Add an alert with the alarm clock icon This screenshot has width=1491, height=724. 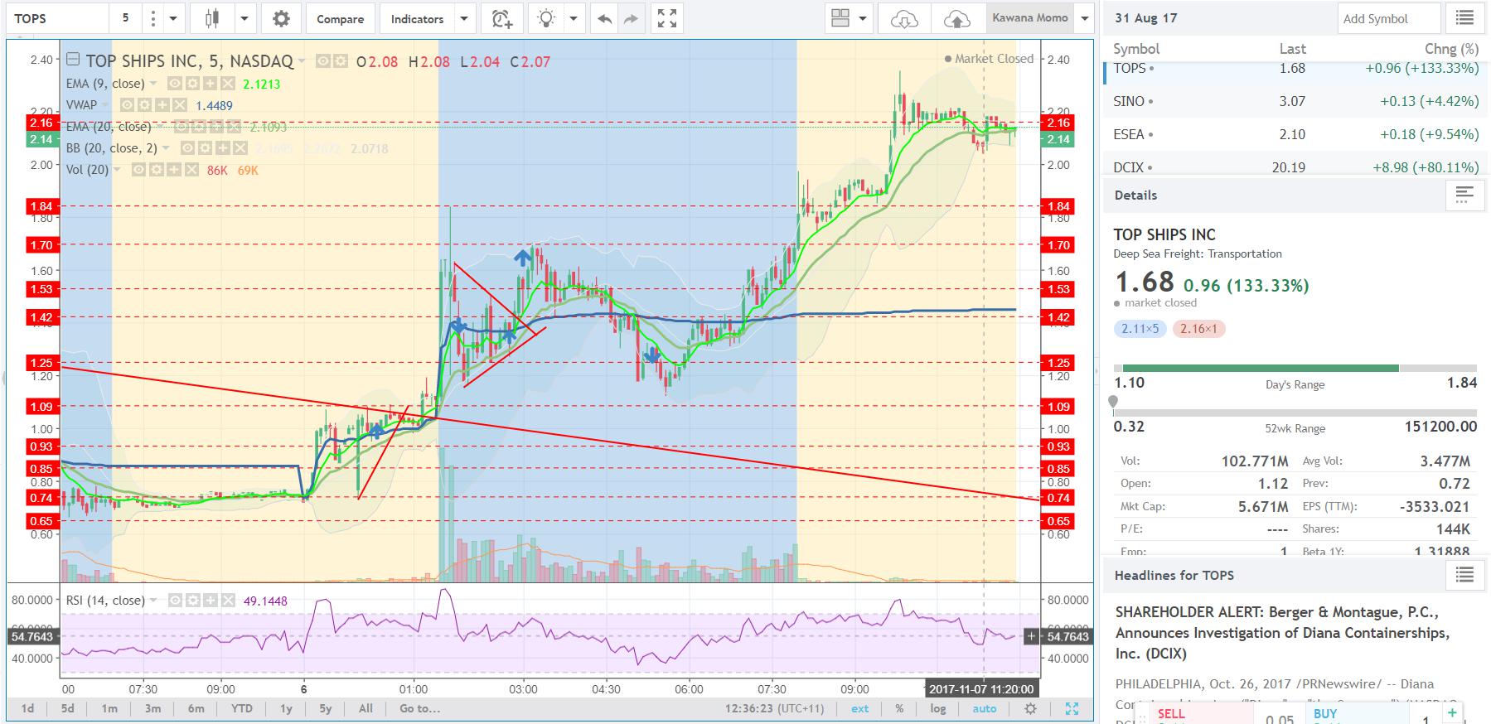click(501, 18)
